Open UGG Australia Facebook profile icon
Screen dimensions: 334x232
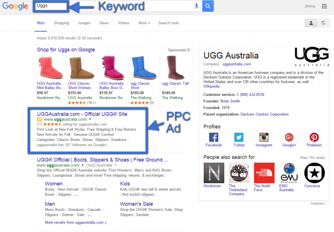213,137
